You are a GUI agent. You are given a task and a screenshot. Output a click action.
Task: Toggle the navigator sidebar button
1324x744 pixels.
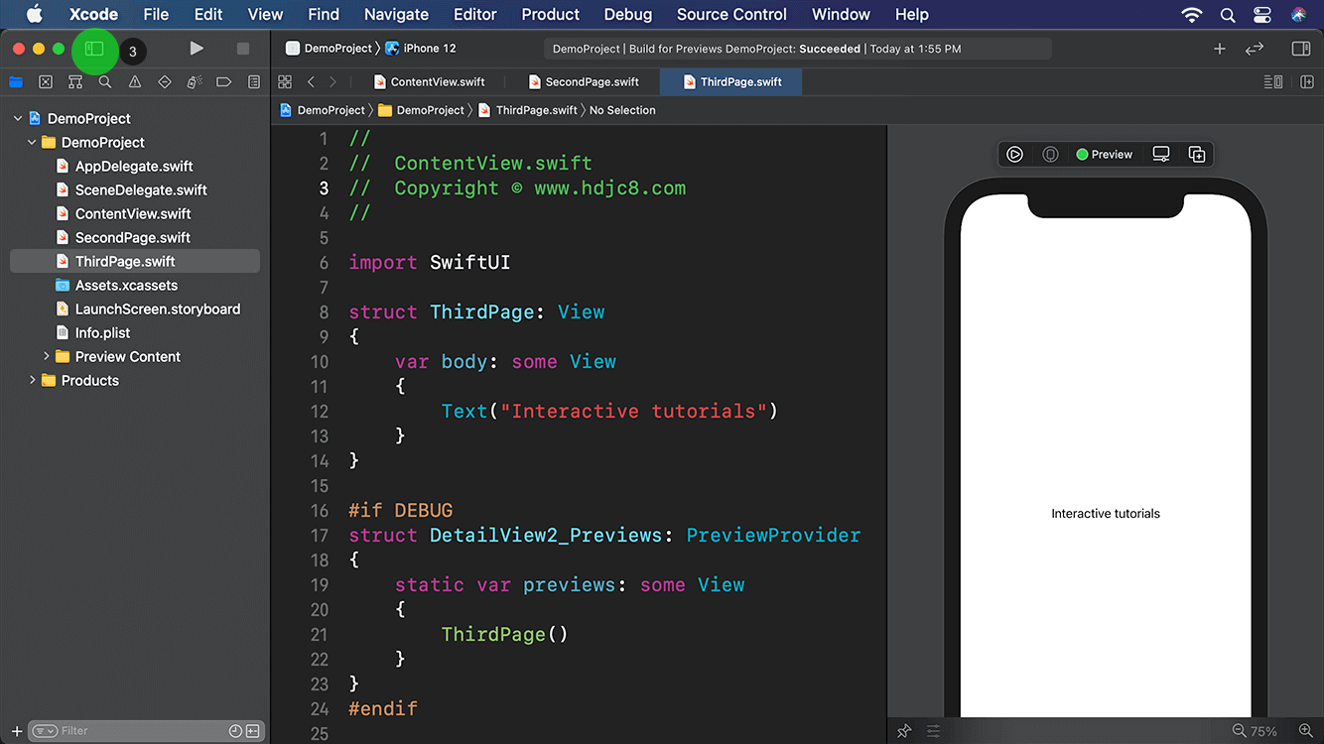94,49
